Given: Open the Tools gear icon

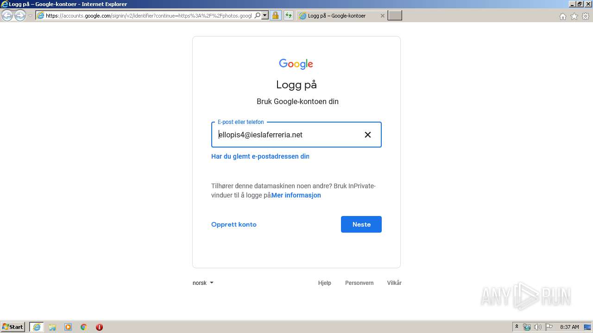Looking at the screenshot, I should [x=586, y=16].
